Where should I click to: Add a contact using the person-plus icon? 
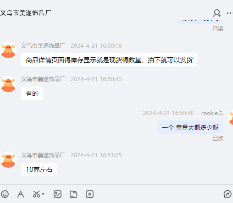pyautogui.click(x=217, y=13)
